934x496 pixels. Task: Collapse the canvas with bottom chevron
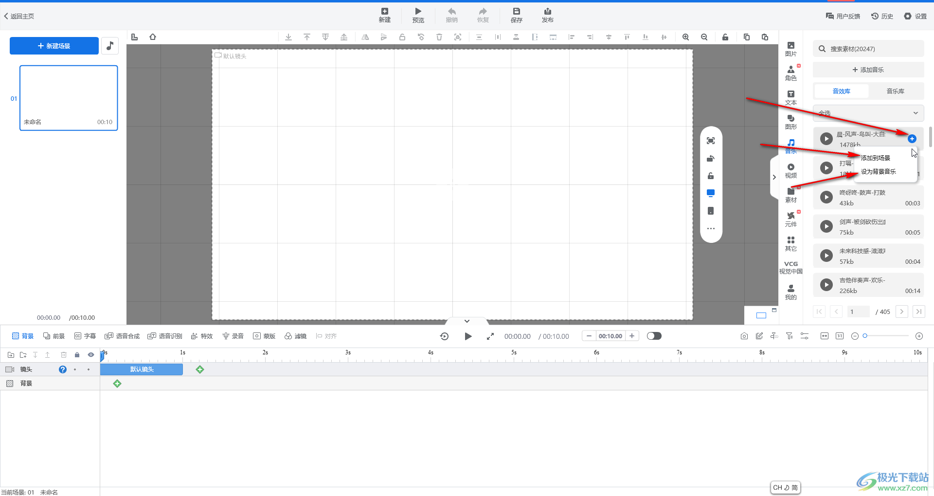pyautogui.click(x=467, y=321)
